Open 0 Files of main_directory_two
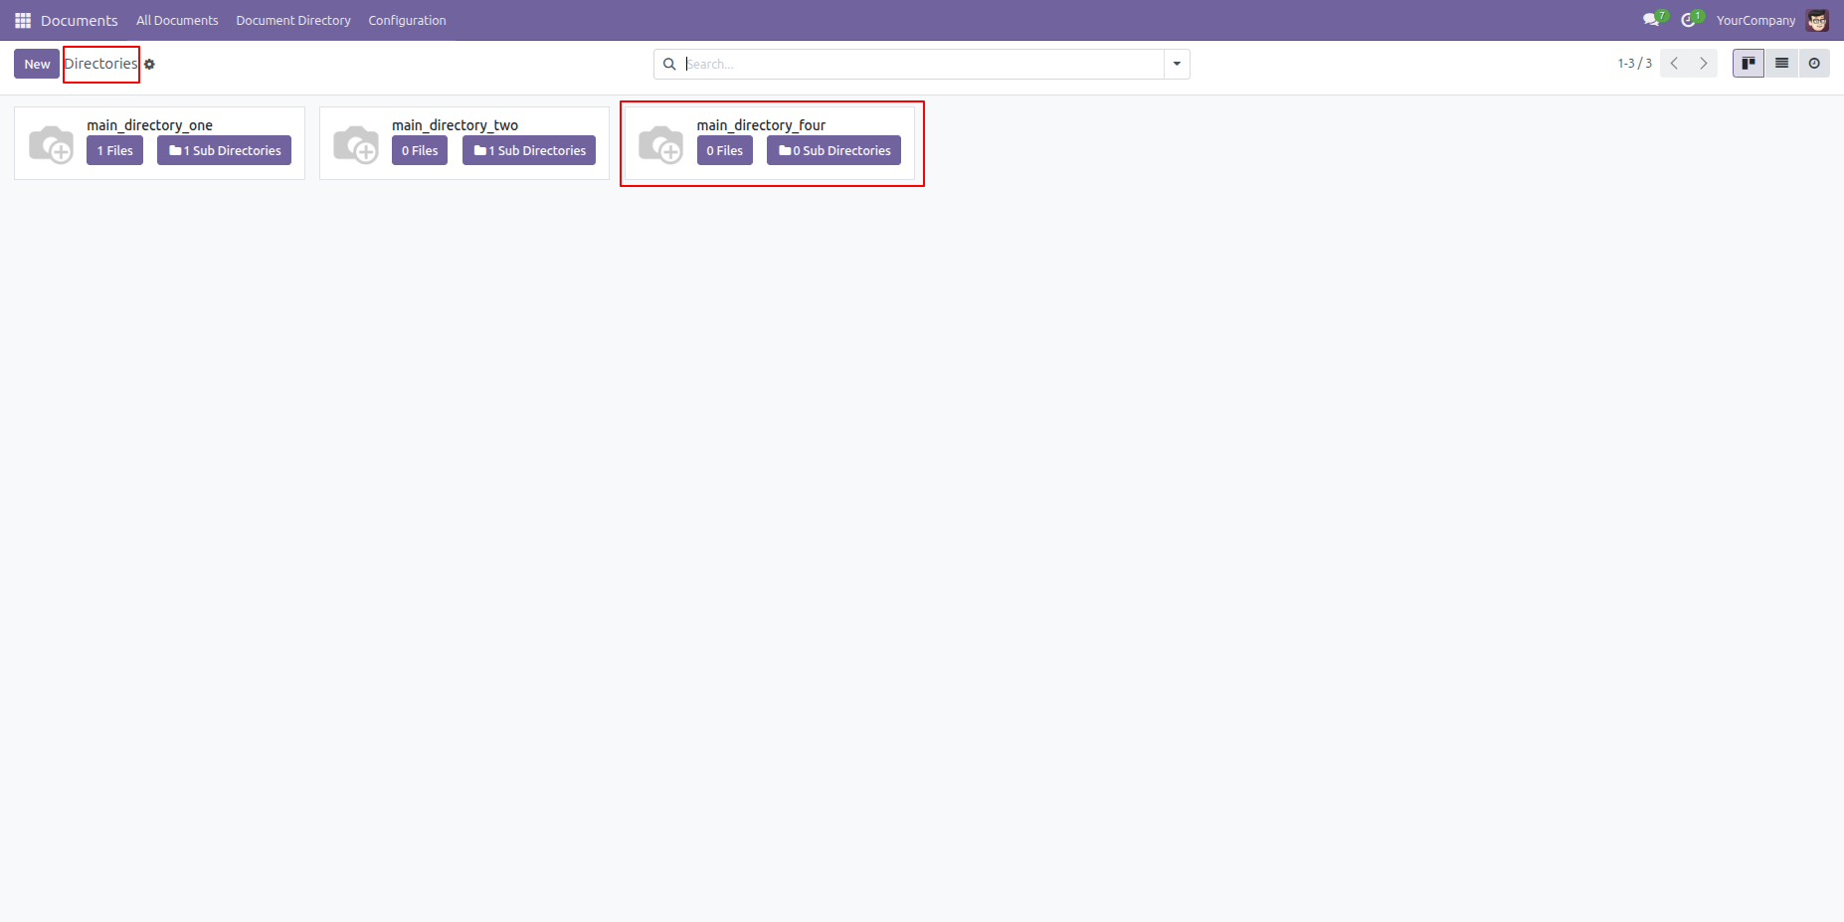This screenshot has height=922, width=1844. pyautogui.click(x=420, y=150)
